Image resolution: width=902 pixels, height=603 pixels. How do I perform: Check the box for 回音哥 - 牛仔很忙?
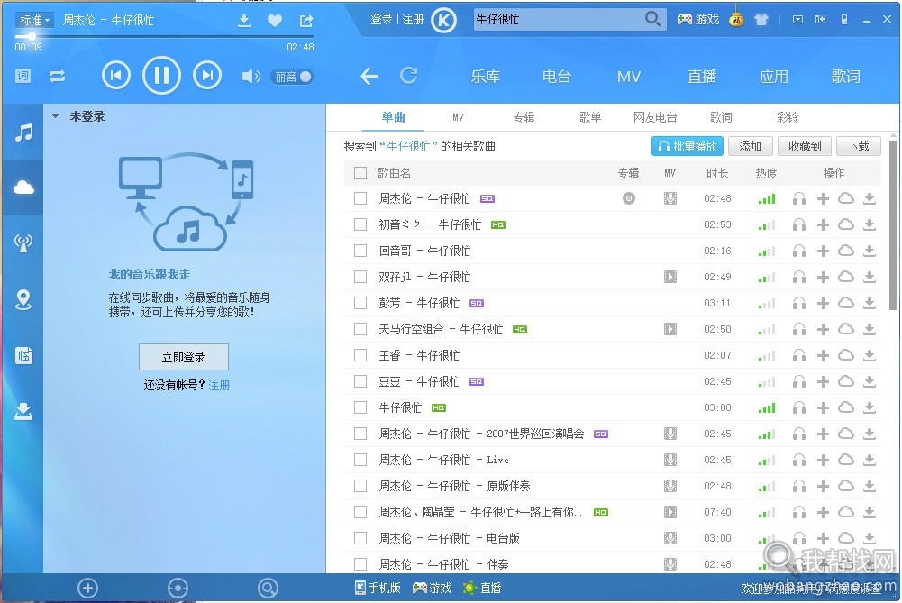click(x=360, y=251)
